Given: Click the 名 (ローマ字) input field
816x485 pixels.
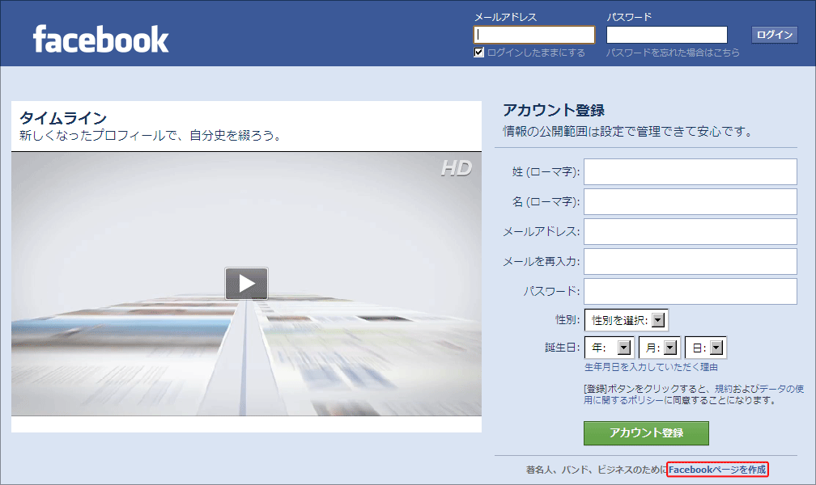Looking at the screenshot, I should (x=690, y=202).
